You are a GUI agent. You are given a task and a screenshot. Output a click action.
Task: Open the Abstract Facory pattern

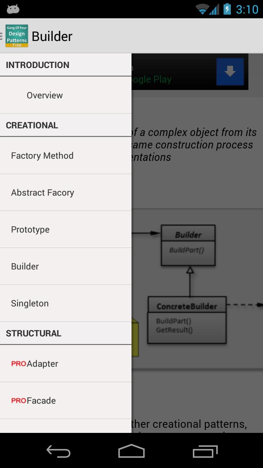pos(66,192)
